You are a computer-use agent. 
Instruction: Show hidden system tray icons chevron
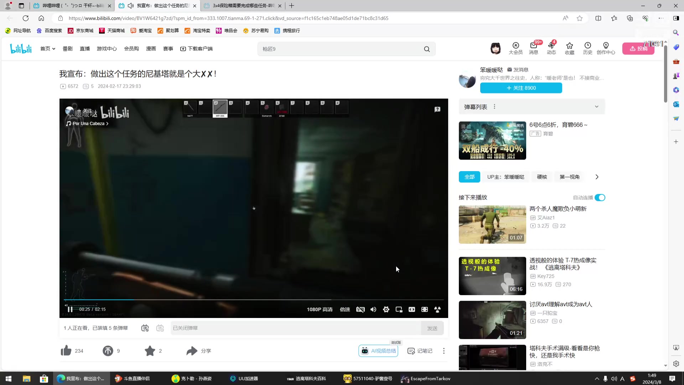tap(597, 379)
